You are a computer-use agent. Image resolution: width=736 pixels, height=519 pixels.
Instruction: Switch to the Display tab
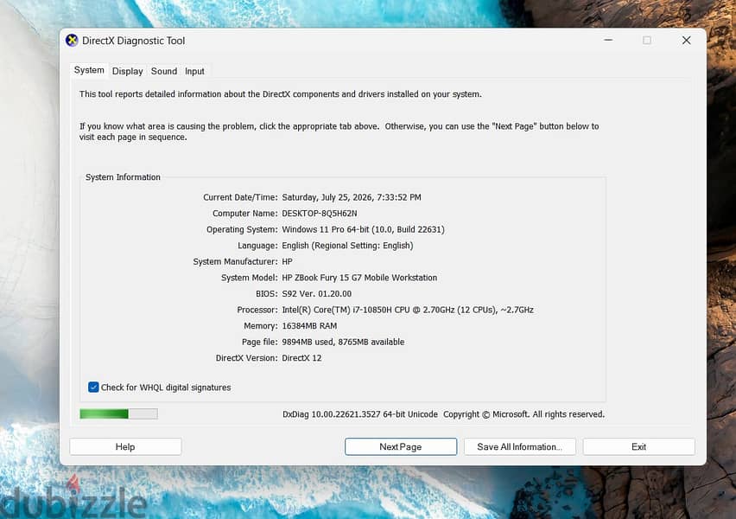point(127,71)
